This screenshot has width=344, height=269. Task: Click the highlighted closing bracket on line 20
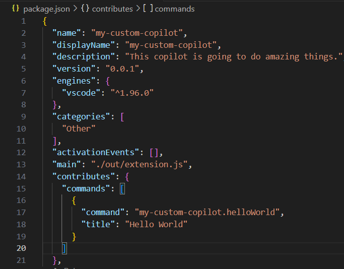click(x=64, y=248)
